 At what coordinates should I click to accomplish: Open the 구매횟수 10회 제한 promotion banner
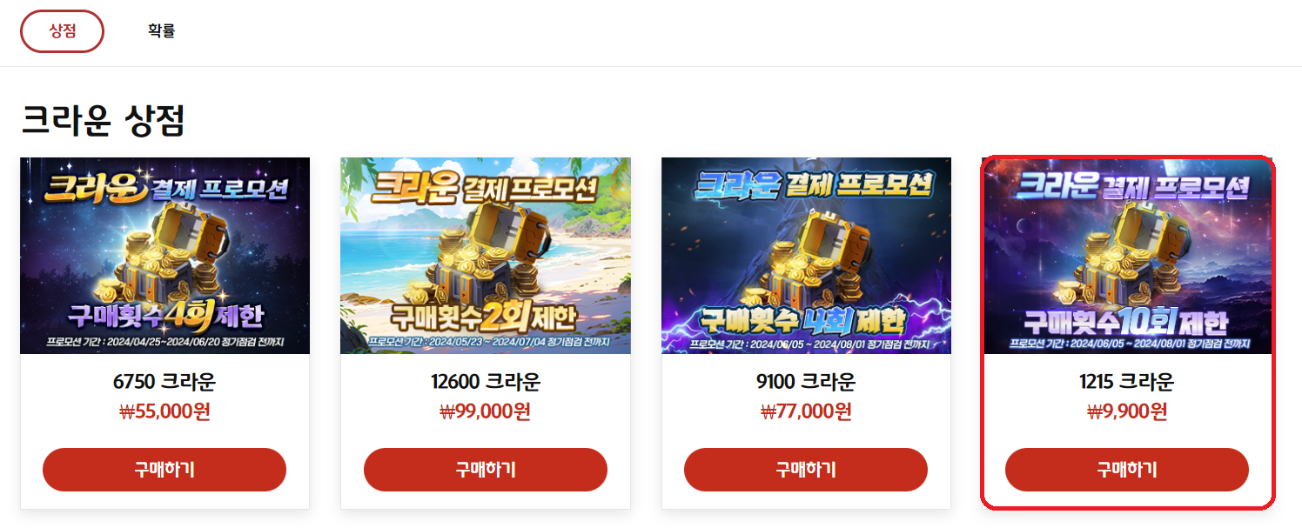click(1127, 256)
